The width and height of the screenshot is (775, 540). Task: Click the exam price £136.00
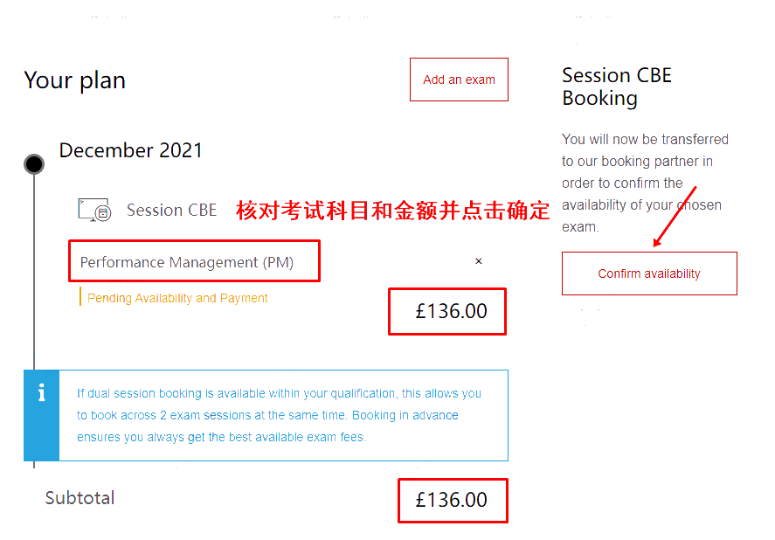[x=451, y=311]
